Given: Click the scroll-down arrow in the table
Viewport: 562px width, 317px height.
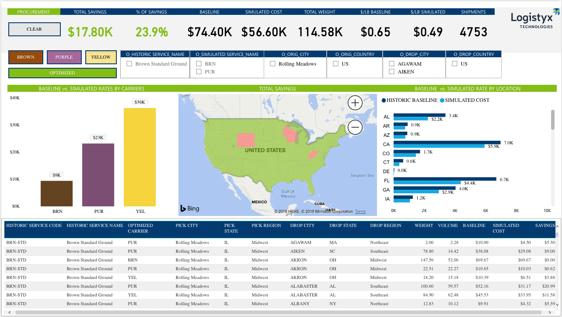Looking at the screenshot, I should 557,304.
